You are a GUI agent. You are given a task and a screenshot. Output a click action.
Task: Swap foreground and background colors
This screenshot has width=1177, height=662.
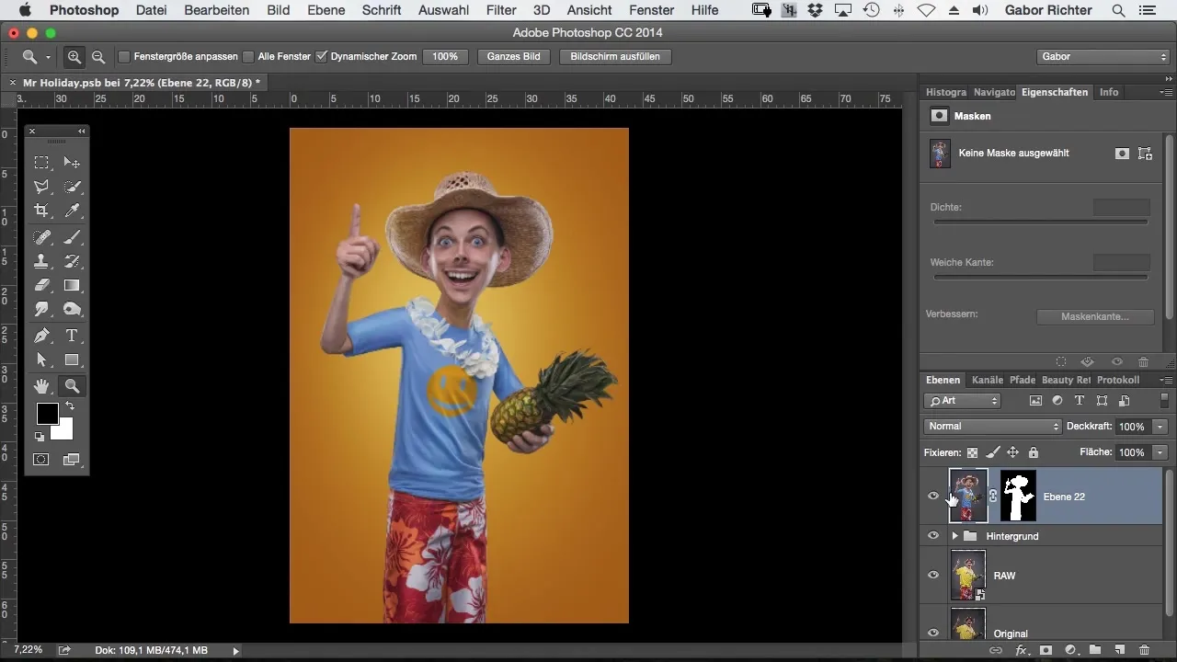pos(69,406)
